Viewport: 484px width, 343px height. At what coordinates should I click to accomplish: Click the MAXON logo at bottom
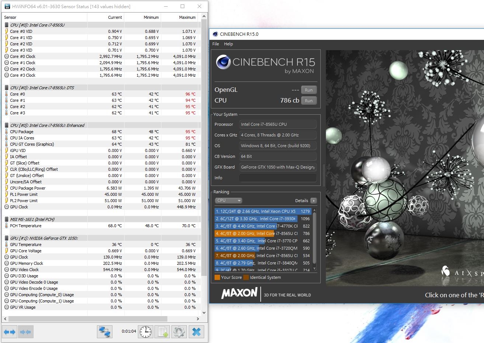point(239,293)
